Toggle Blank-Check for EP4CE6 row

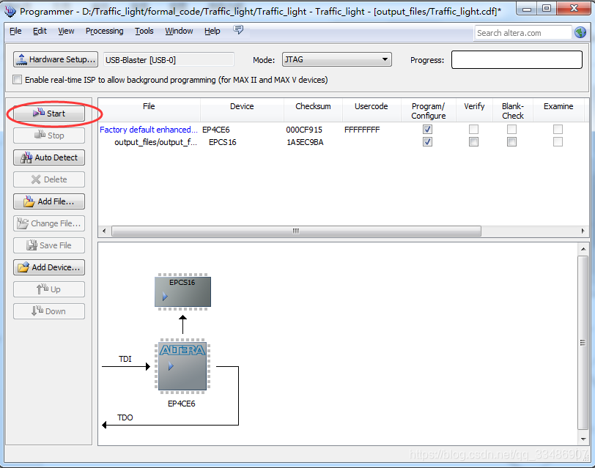[x=512, y=130]
